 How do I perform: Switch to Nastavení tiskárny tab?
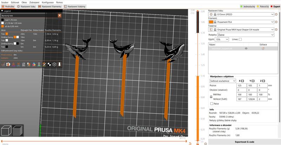75,6
